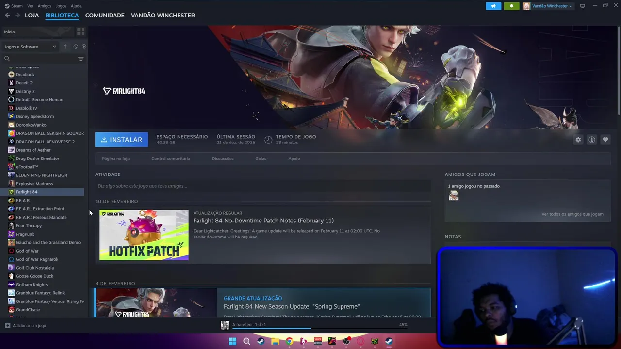This screenshot has width=621, height=349.
Task: Go back with the left arrow
Action: [7, 16]
